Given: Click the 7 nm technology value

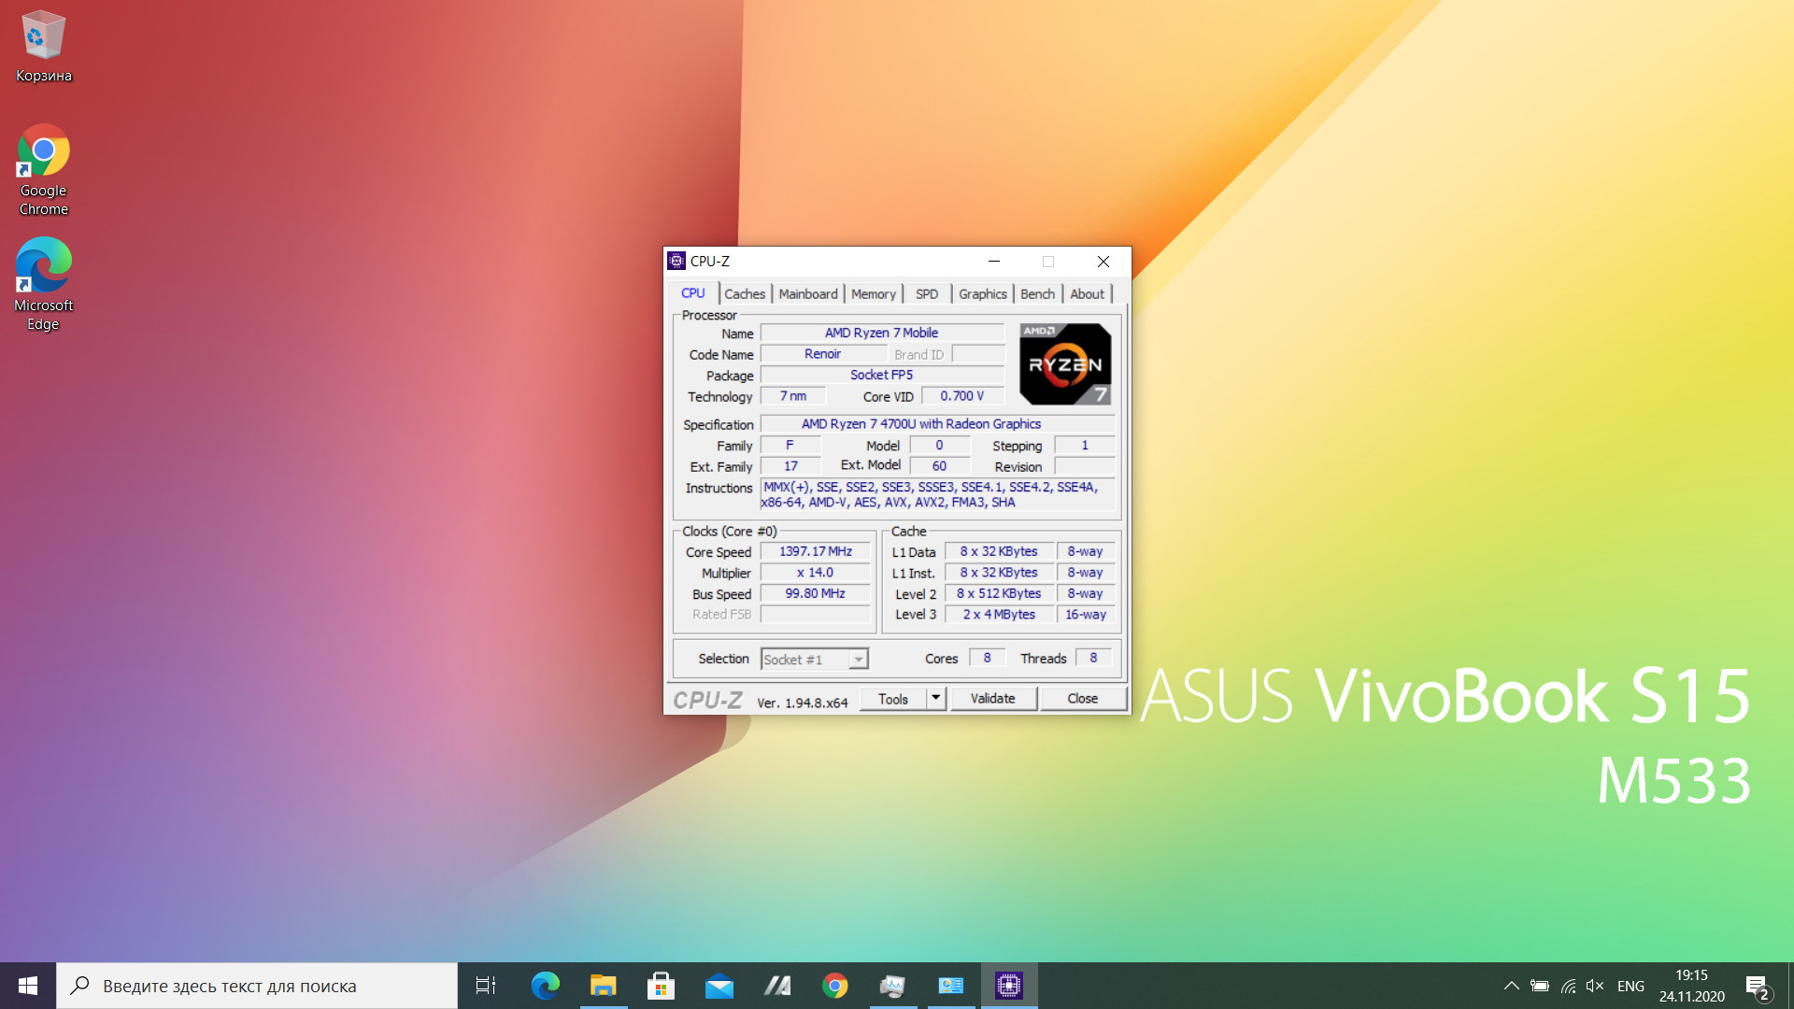Looking at the screenshot, I should [793, 396].
